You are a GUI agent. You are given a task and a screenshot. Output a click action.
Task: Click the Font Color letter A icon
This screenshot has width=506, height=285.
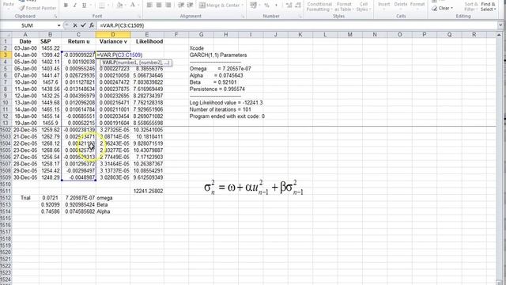(132, 6)
